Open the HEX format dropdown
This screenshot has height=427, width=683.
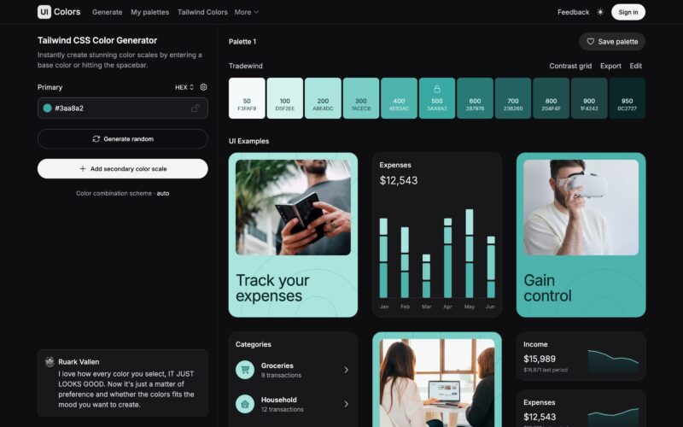pyautogui.click(x=184, y=87)
